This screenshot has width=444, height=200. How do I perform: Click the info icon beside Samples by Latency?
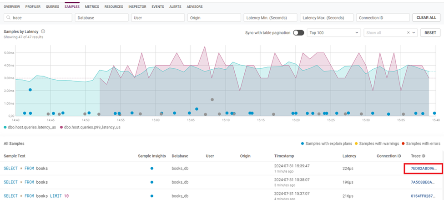[x=43, y=31]
